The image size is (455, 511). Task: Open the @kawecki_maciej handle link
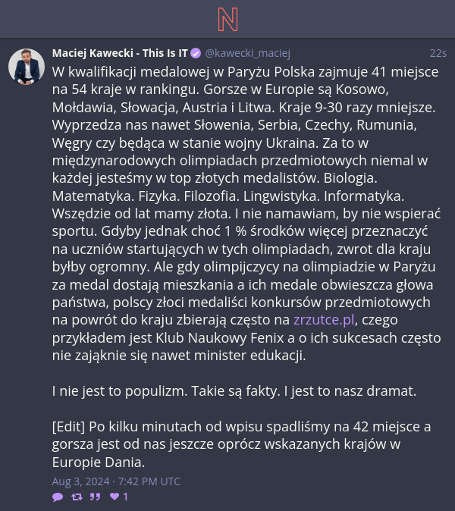point(248,53)
